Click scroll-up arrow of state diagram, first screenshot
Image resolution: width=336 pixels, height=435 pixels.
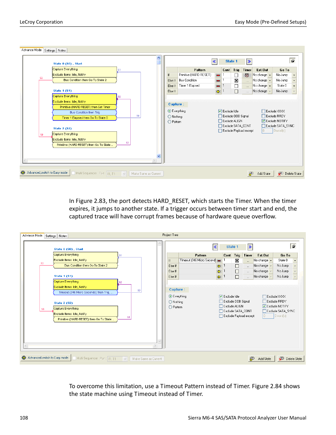159,58
